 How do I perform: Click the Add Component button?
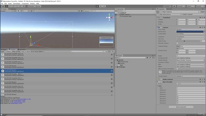tap(181, 107)
